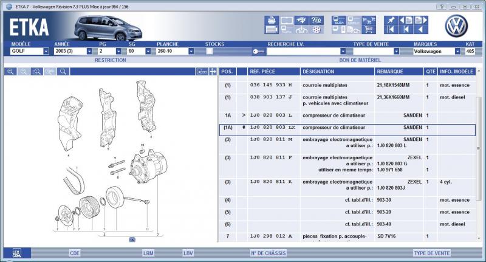Viewport: 486px width, 262px height.
Task: Expand the PG dropdown
Action: pyautogui.click(x=118, y=51)
